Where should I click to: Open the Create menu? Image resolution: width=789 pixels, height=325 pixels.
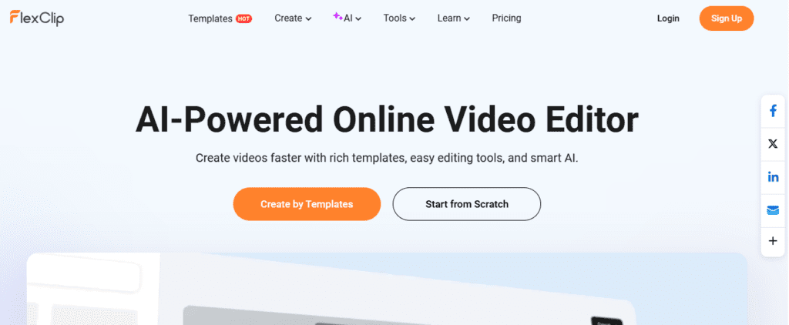point(293,18)
